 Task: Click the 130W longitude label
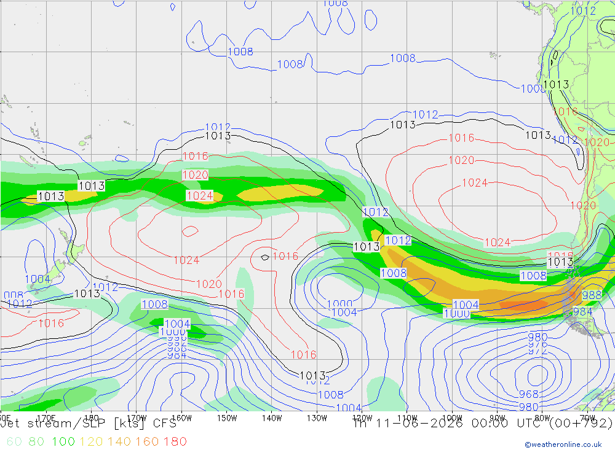pos(317,418)
